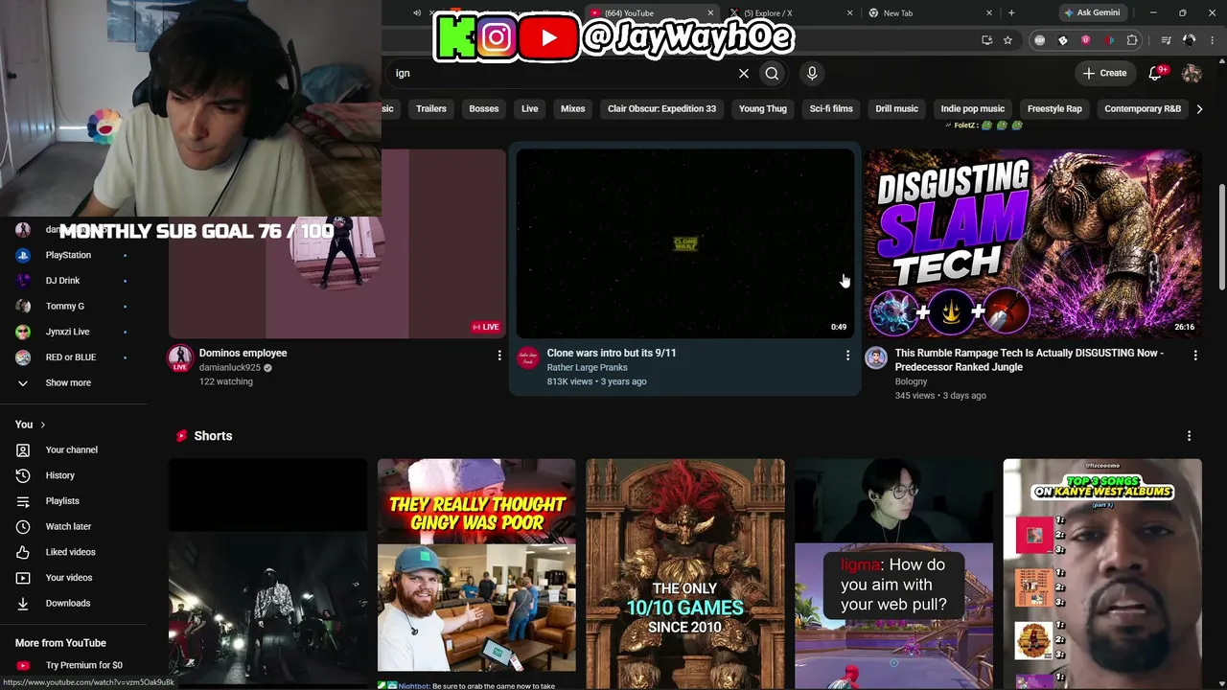Viewport: 1227px width, 690px height.
Task: Click the Your videos icon in sidebar
Action: (23, 578)
